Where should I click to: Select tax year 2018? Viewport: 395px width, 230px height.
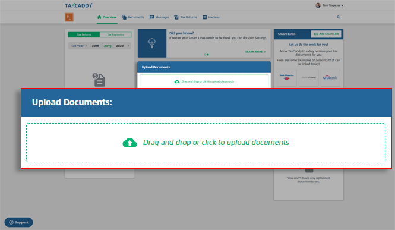pos(95,46)
